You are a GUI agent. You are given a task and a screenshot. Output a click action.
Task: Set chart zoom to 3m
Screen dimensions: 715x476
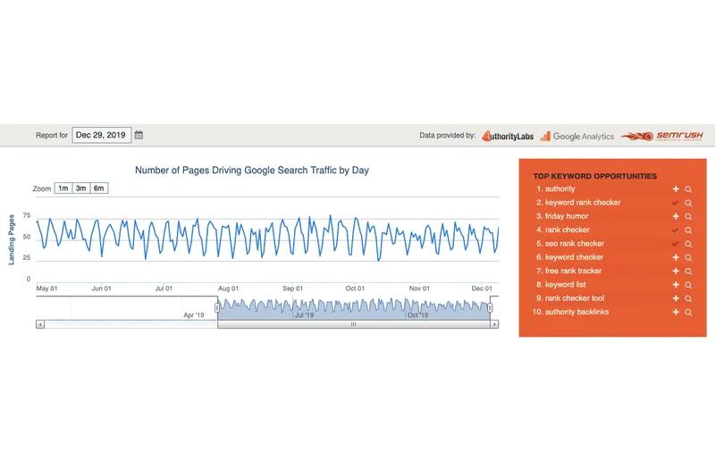(x=81, y=188)
